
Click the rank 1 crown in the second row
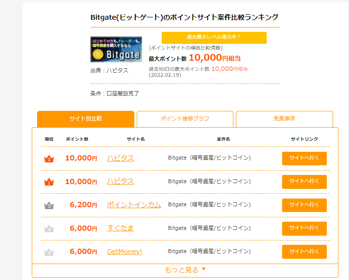tap(49, 182)
